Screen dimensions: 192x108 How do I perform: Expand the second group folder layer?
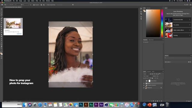pyautogui.click(x=145, y=85)
